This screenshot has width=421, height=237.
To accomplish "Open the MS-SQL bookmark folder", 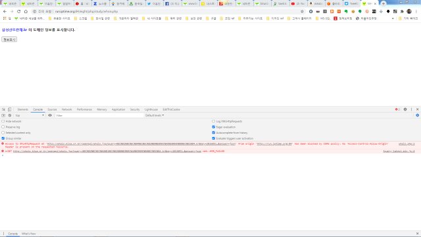I will tap(323, 18).
